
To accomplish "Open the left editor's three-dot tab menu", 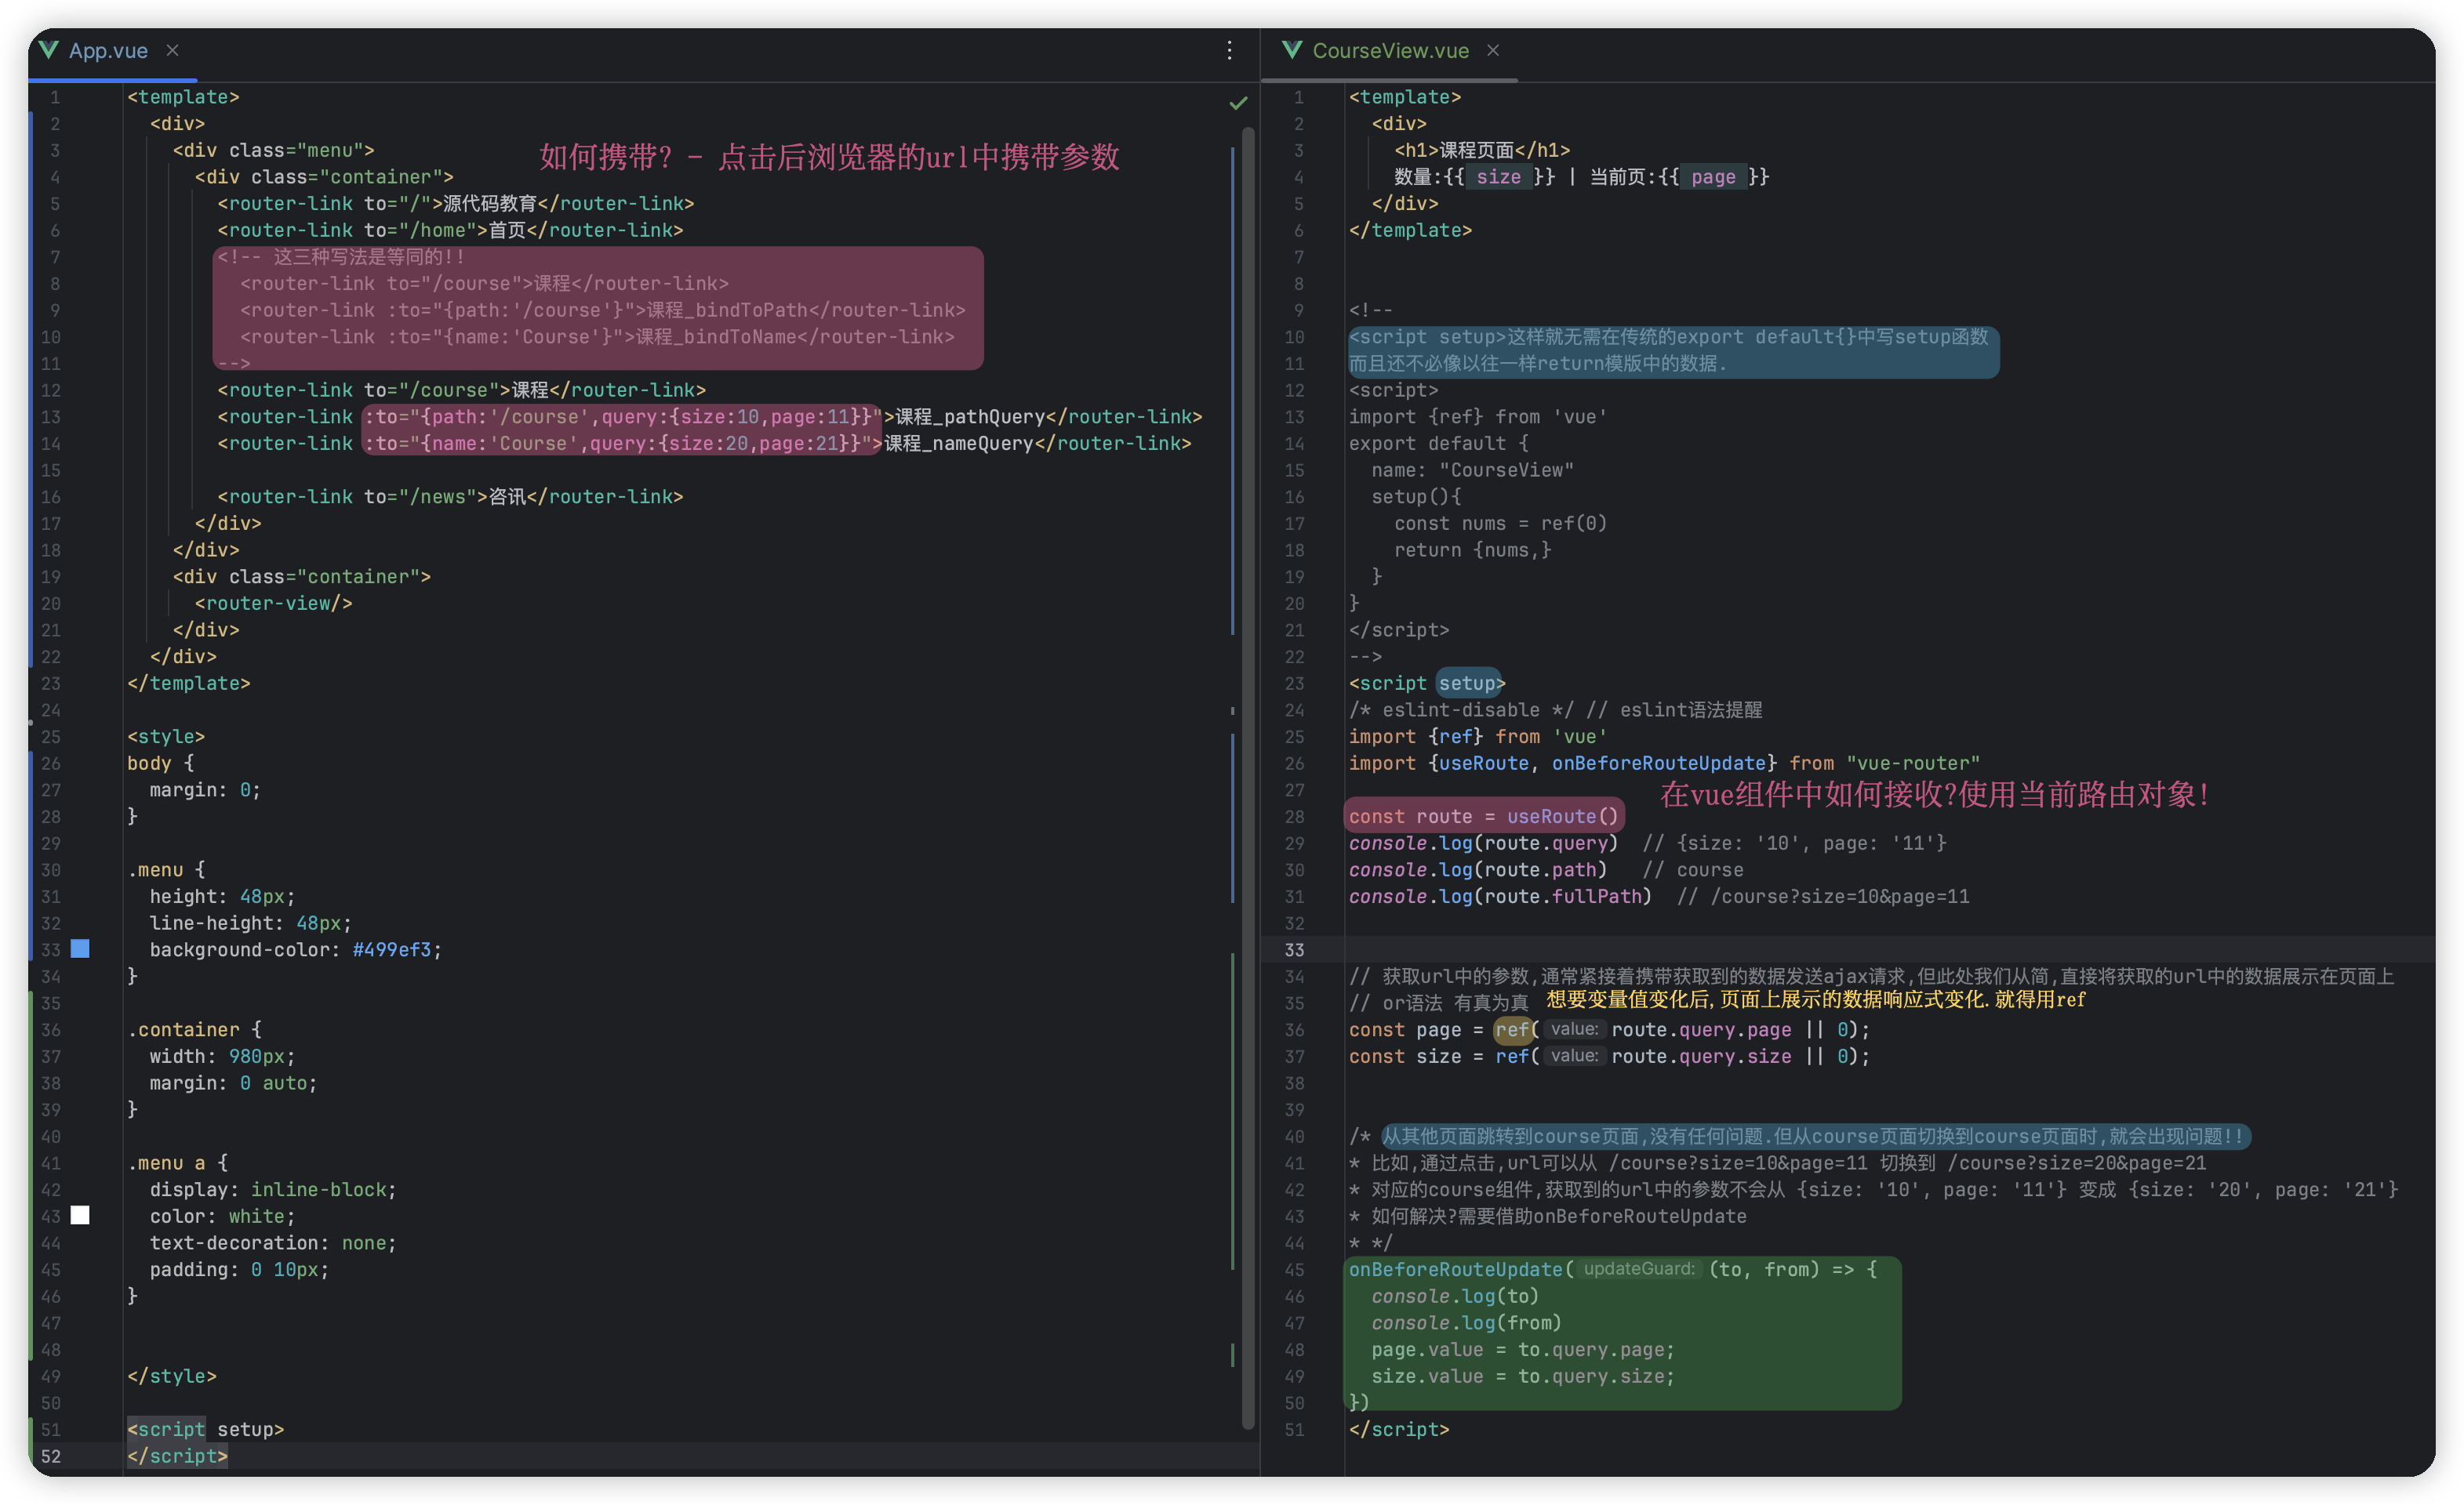I will point(1229,50).
